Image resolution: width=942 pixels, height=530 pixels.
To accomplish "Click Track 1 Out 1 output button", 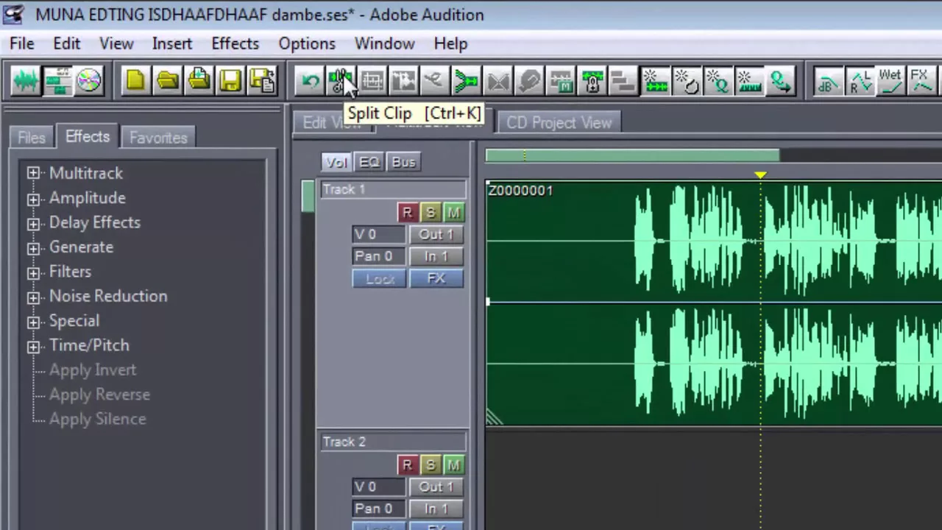I will pos(436,235).
